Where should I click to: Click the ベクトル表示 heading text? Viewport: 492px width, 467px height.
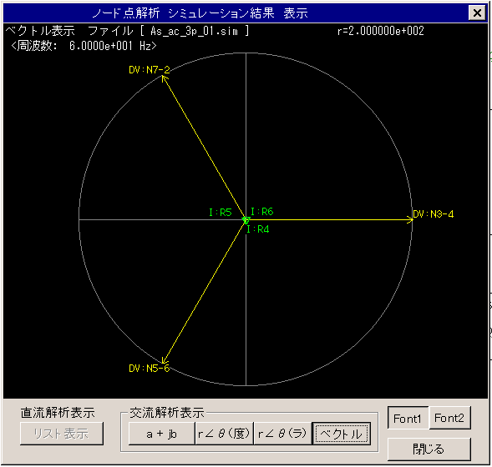pyautogui.click(x=40, y=31)
